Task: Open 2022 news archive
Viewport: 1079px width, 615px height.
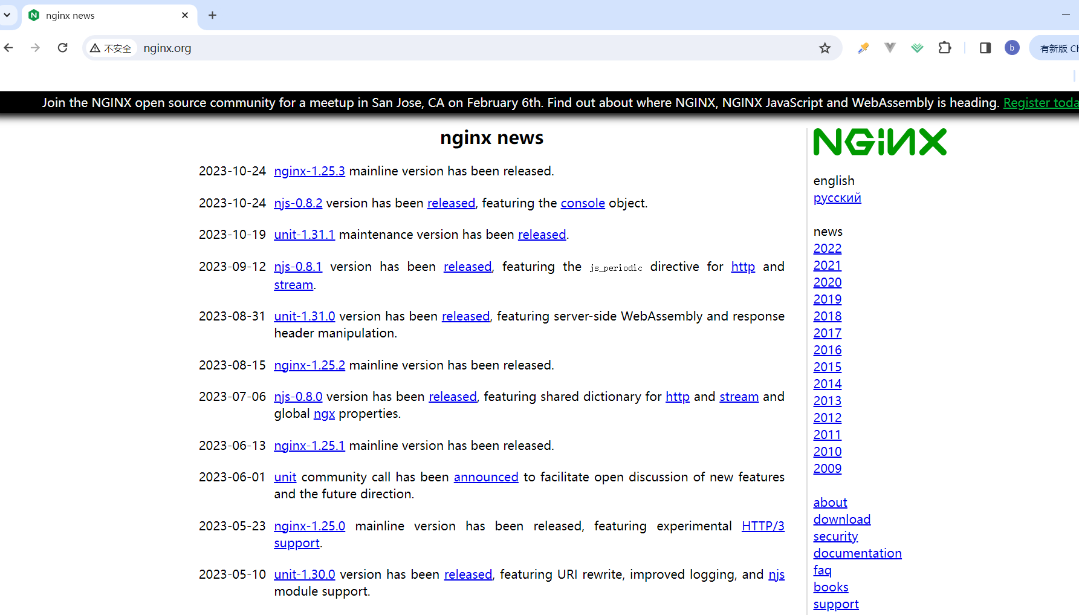Action: click(828, 249)
